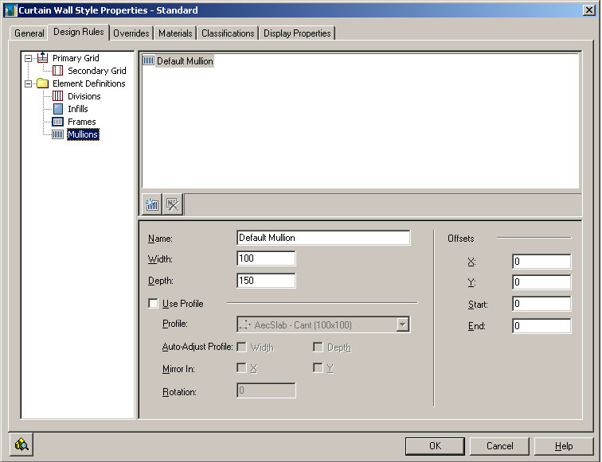Viewport: 602px width, 462px height.
Task: Close the Curtain Wall Style Properties dialog
Action: click(589, 10)
